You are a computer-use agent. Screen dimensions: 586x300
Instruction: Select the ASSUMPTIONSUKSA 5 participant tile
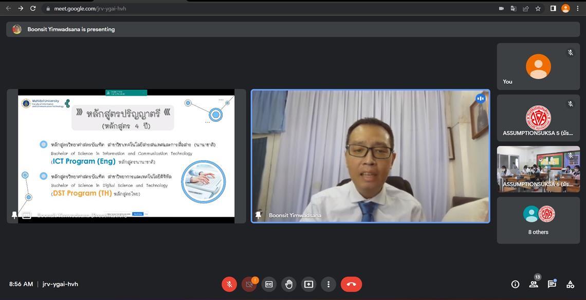(538, 118)
